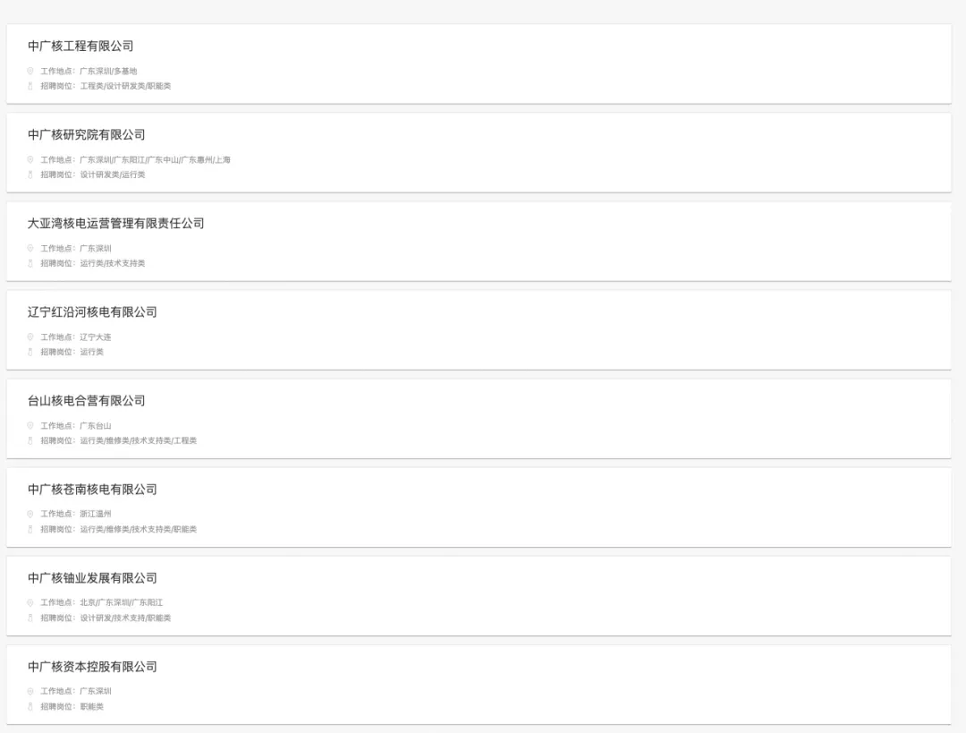
Task: Select the 中广核铀业发展有限公司 company title
Action: (x=92, y=577)
